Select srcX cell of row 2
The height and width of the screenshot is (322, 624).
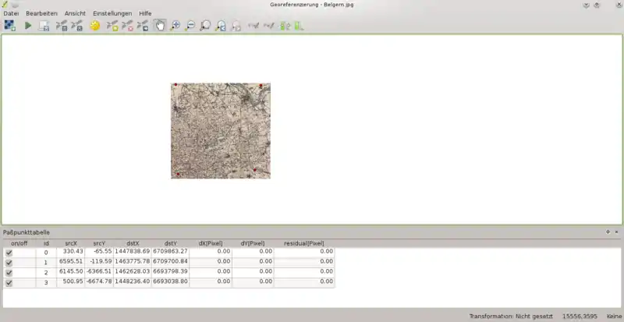(71, 273)
